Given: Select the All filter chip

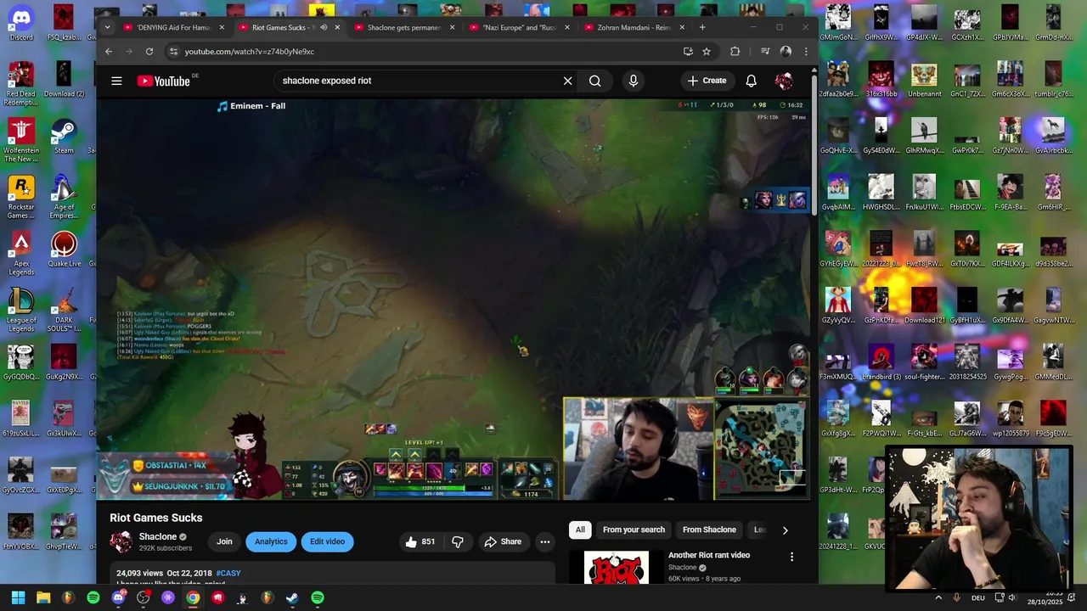Looking at the screenshot, I should [x=580, y=530].
